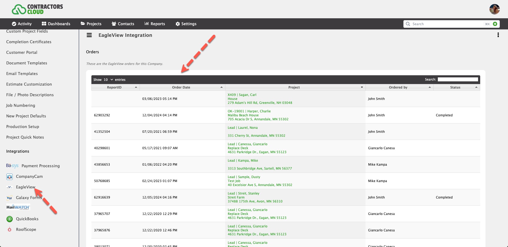Viewport: 508px width, 247px height.
Task: Open the Activity menu
Action: (x=22, y=24)
